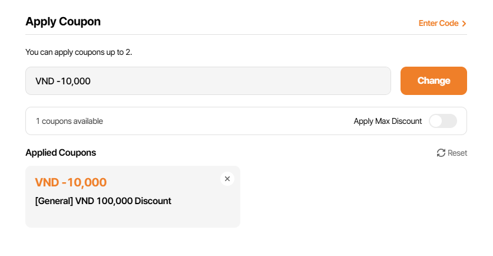Click the 1 coupons available text

pos(70,121)
